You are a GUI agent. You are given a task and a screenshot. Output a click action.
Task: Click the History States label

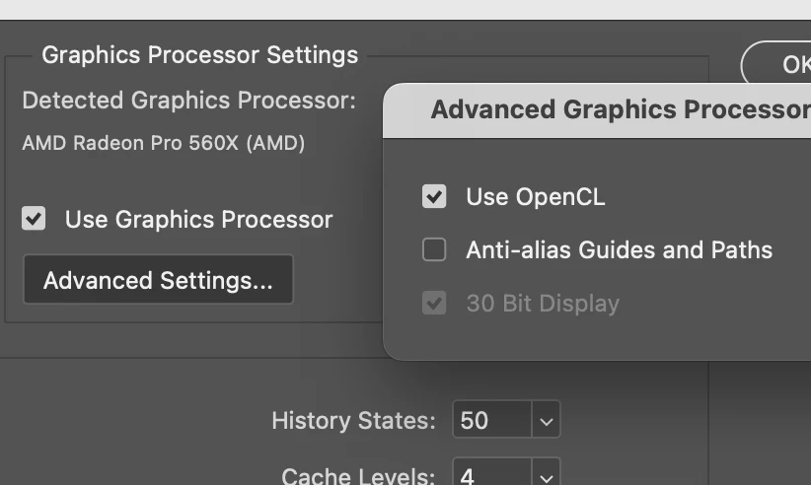(x=353, y=421)
